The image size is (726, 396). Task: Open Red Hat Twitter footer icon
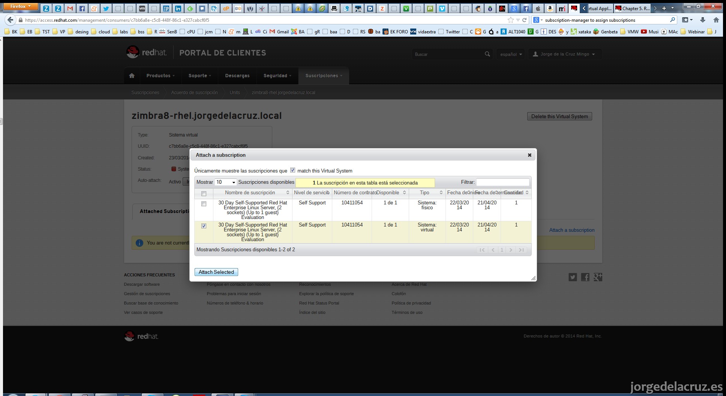(573, 277)
